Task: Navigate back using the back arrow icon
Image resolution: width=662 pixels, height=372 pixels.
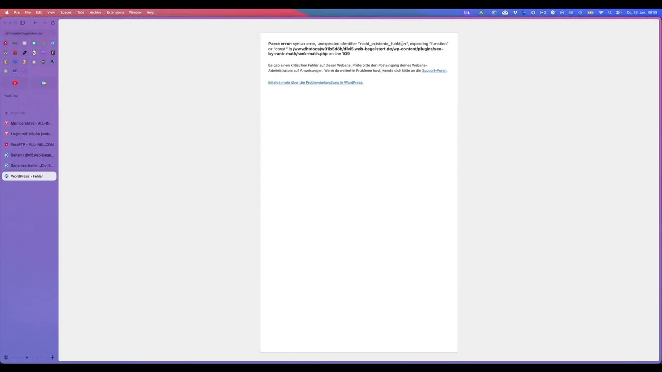Action: pos(35,22)
